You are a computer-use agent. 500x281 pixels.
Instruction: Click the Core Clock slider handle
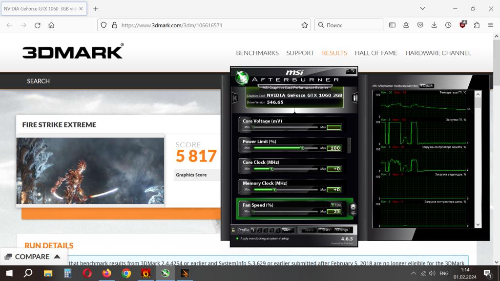tap(271, 169)
